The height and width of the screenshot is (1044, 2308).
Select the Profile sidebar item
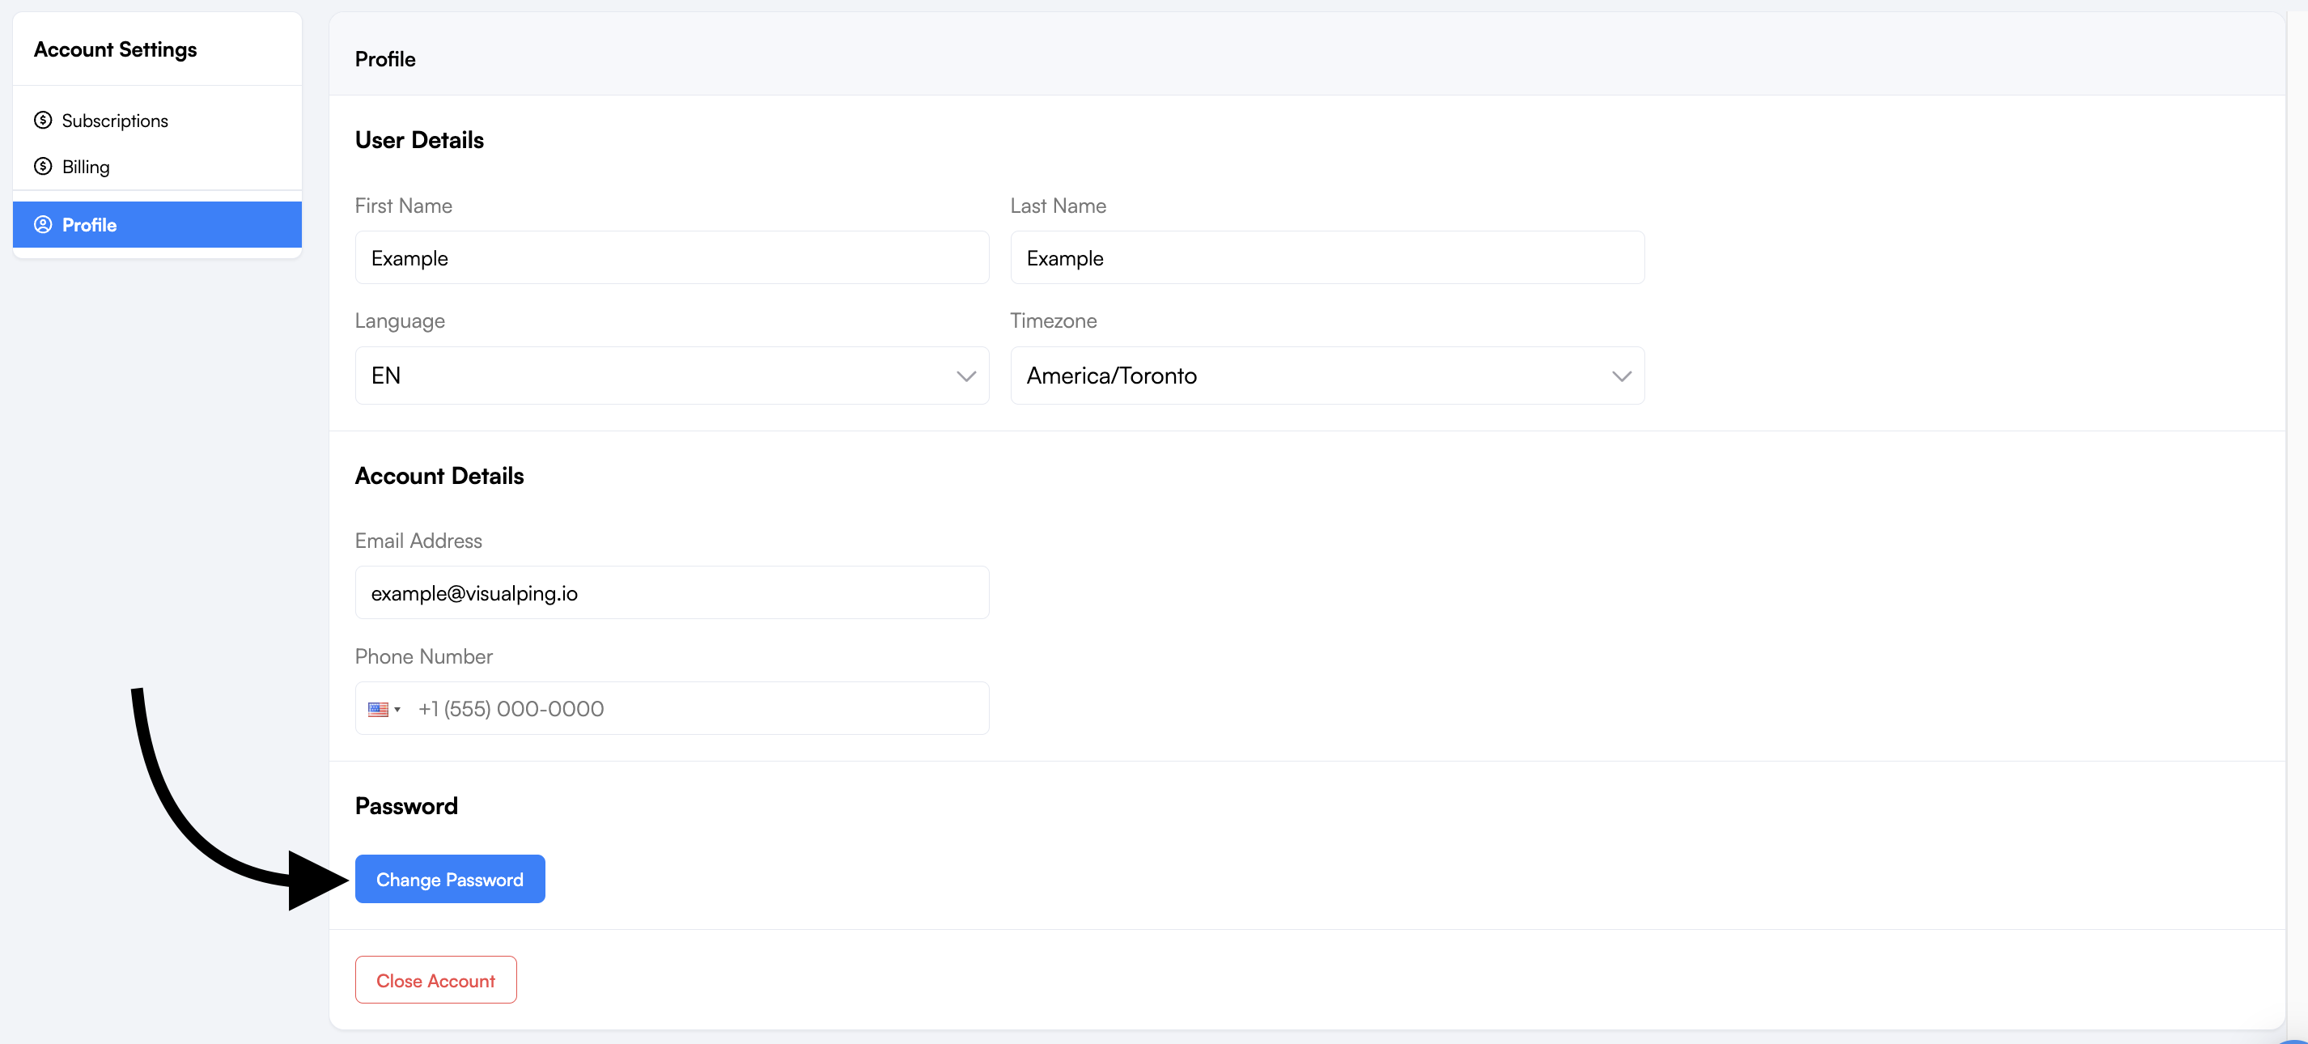tap(157, 225)
